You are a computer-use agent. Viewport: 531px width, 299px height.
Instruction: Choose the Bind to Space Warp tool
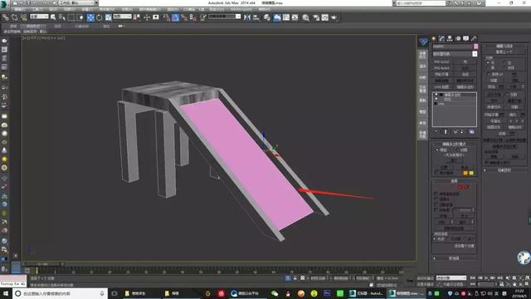coord(24,17)
